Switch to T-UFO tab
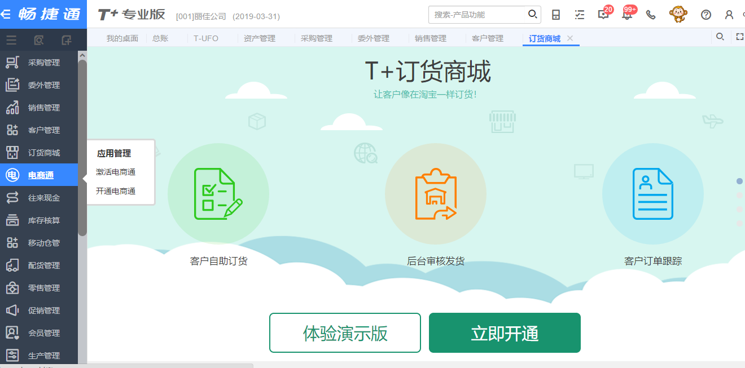 click(206, 38)
